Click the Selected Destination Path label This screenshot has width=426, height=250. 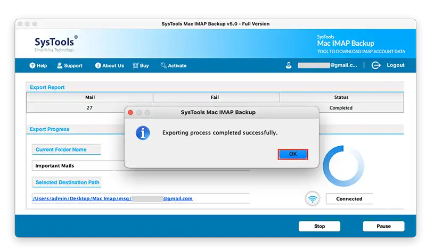click(x=68, y=182)
